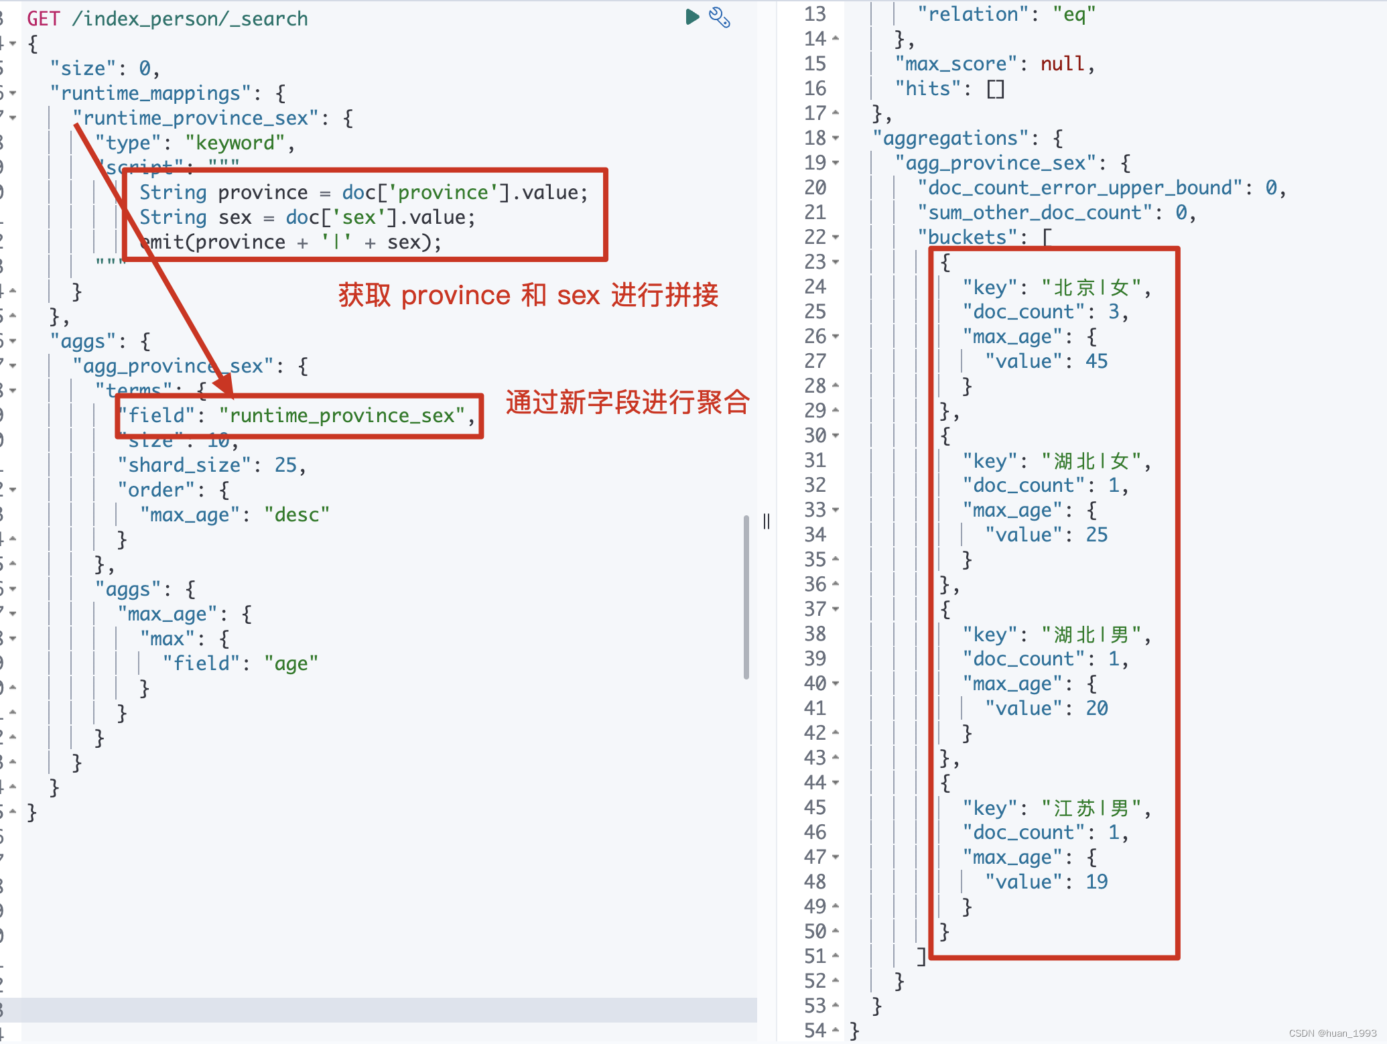This screenshot has height=1044, width=1387.
Task: Click the "value": 45 result line
Action: click(x=1047, y=361)
